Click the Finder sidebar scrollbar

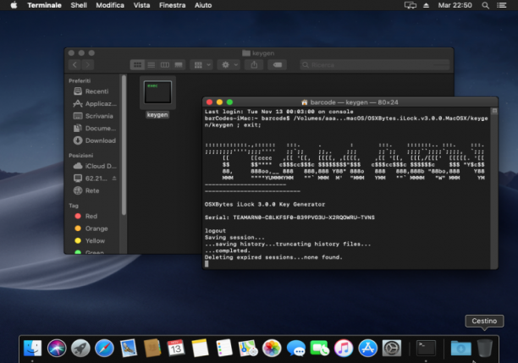pos(124,145)
